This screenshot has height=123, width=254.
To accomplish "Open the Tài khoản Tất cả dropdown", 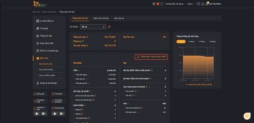I will [x=93, y=27].
